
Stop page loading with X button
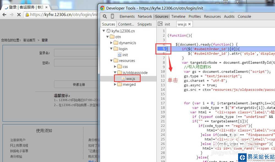[x=19, y=15]
